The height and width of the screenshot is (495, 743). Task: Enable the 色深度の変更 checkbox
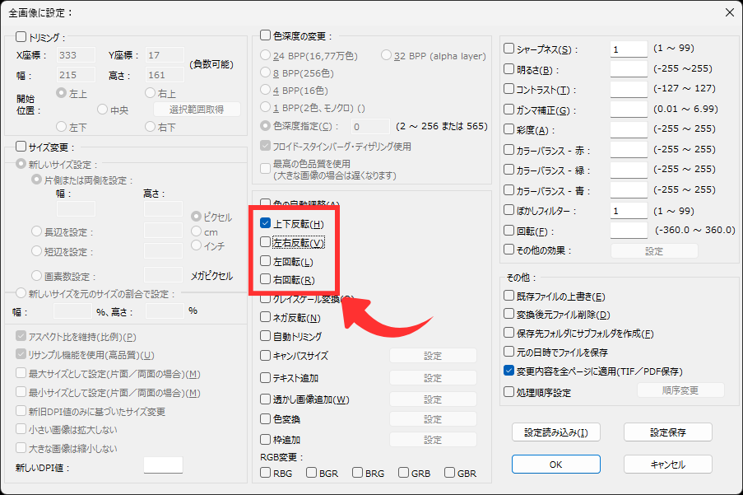pyautogui.click(x=266, y=35)
